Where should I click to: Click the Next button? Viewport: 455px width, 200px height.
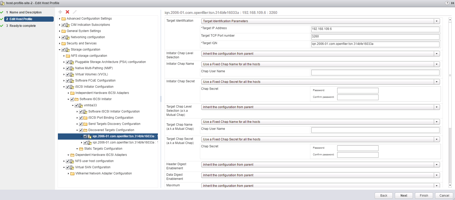[x=404, y=196]
